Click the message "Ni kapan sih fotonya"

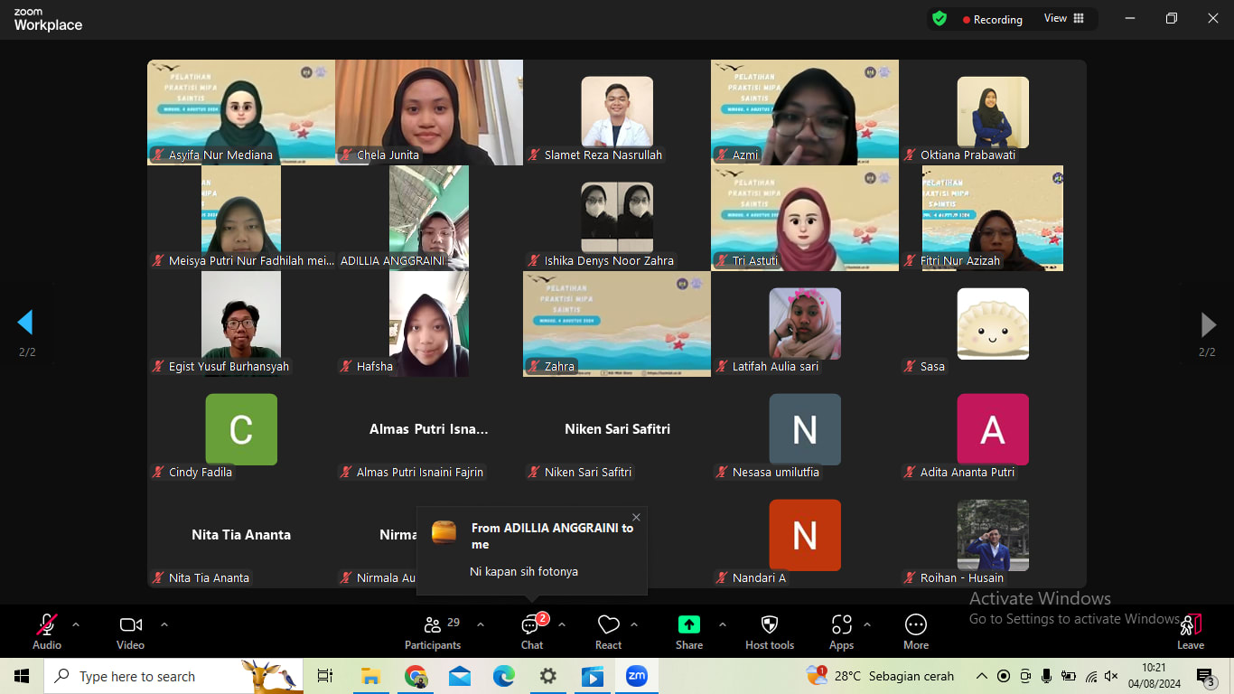524,572
